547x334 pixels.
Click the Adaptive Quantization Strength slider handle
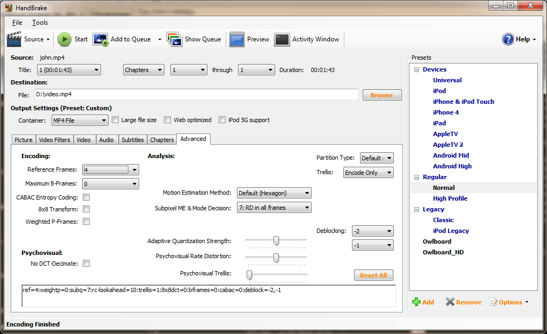coord(276,241)
